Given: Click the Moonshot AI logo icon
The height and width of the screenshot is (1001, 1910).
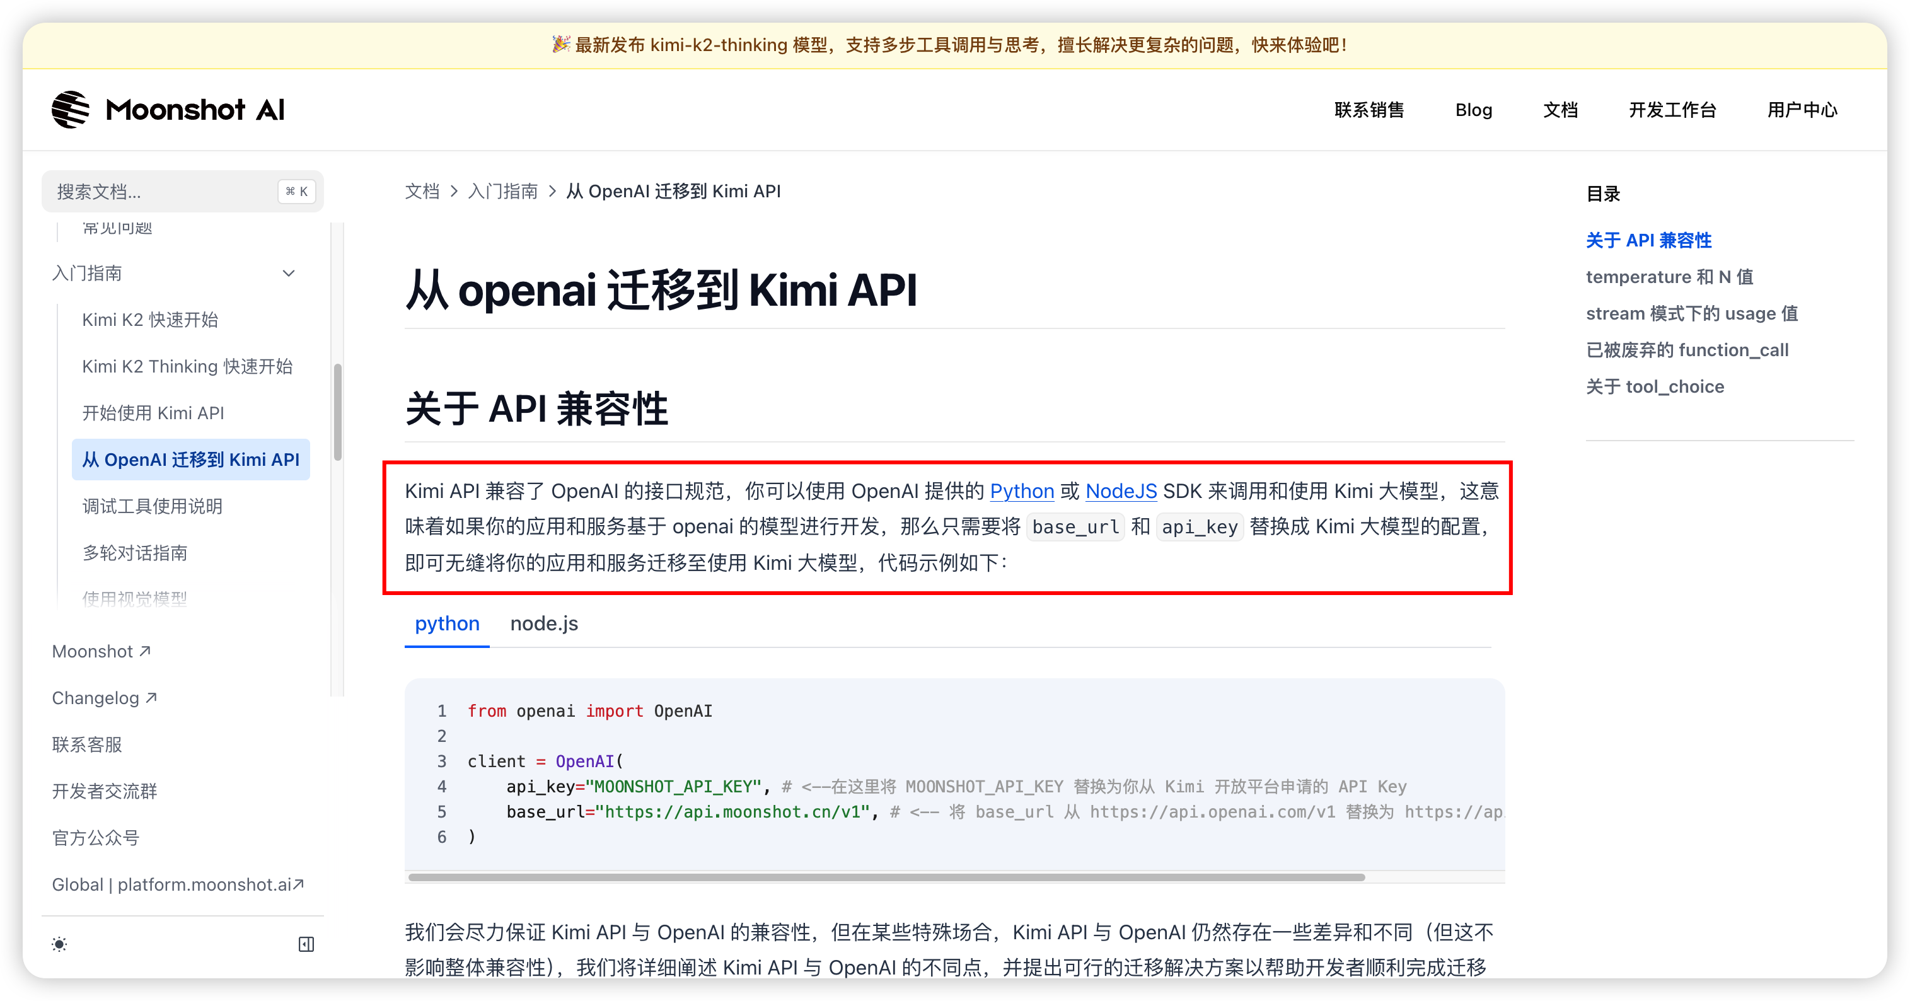Looking at the screenshot, I should pyautogui.click(x=71, y=110).
